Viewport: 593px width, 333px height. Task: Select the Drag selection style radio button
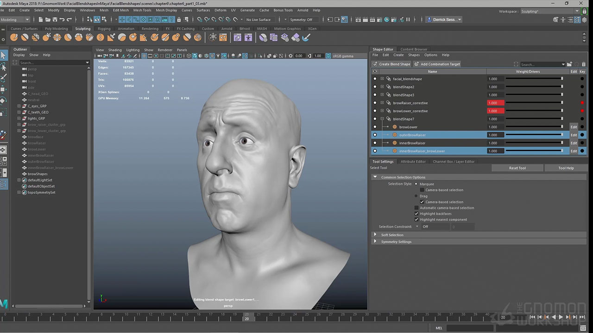(416, 196)
